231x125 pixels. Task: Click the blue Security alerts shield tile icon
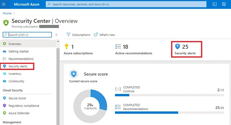177,46
